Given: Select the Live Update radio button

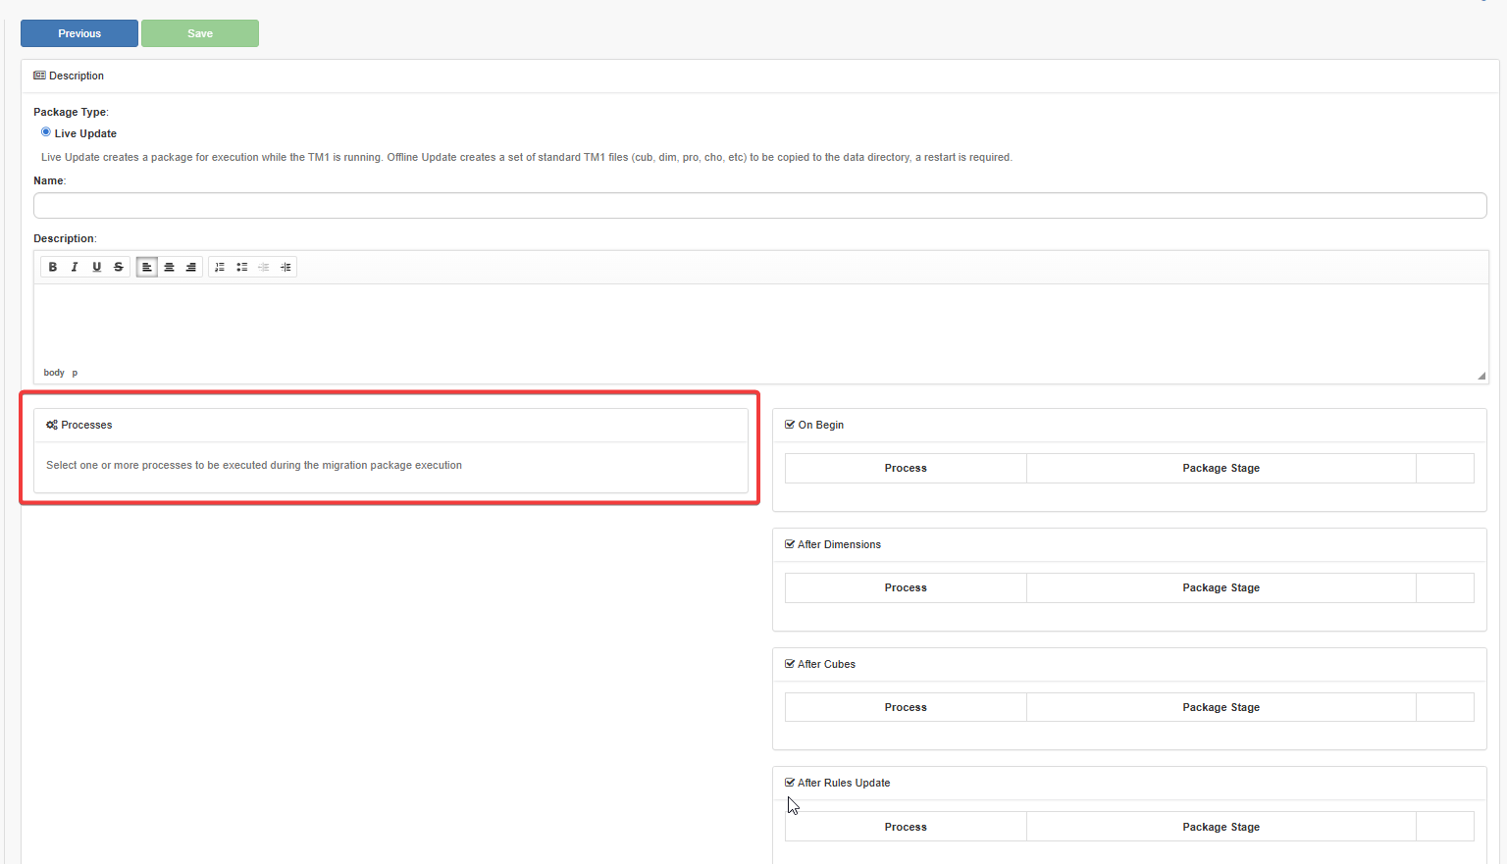Looking at the screenshot, I should [x=46, y=132].
